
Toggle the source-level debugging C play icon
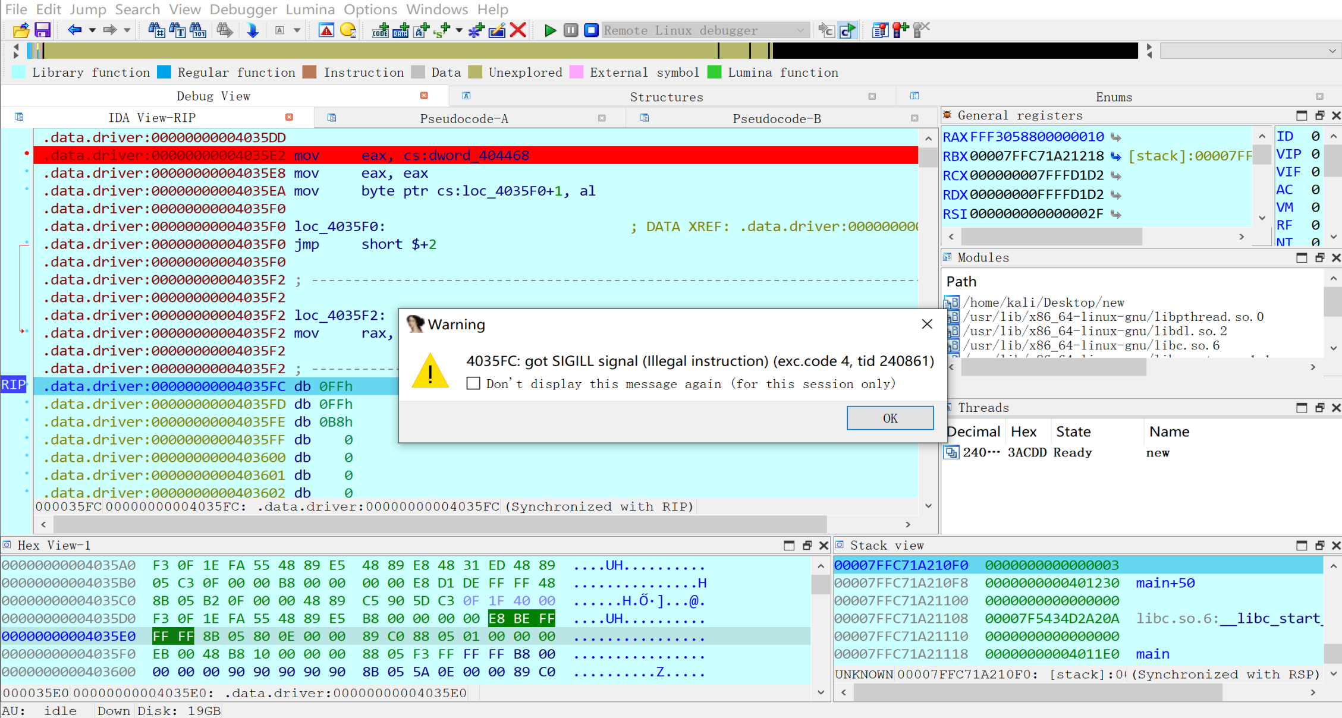point(848,30)
